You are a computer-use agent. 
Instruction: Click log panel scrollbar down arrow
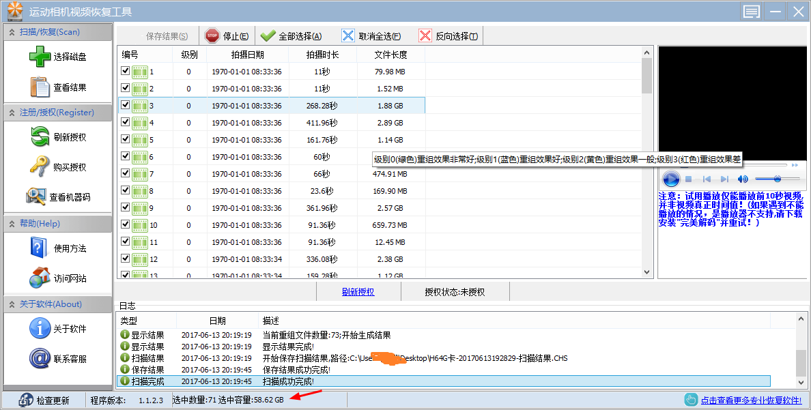point(801,383)
